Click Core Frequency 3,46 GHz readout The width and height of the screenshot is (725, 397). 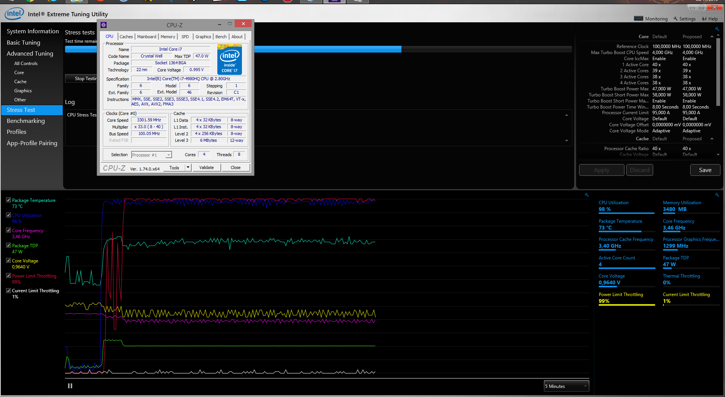point(674,228)
